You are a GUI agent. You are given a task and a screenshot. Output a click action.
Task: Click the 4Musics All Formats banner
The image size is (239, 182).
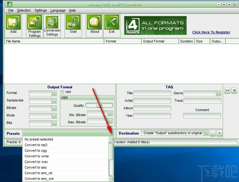tap(155, 26)
